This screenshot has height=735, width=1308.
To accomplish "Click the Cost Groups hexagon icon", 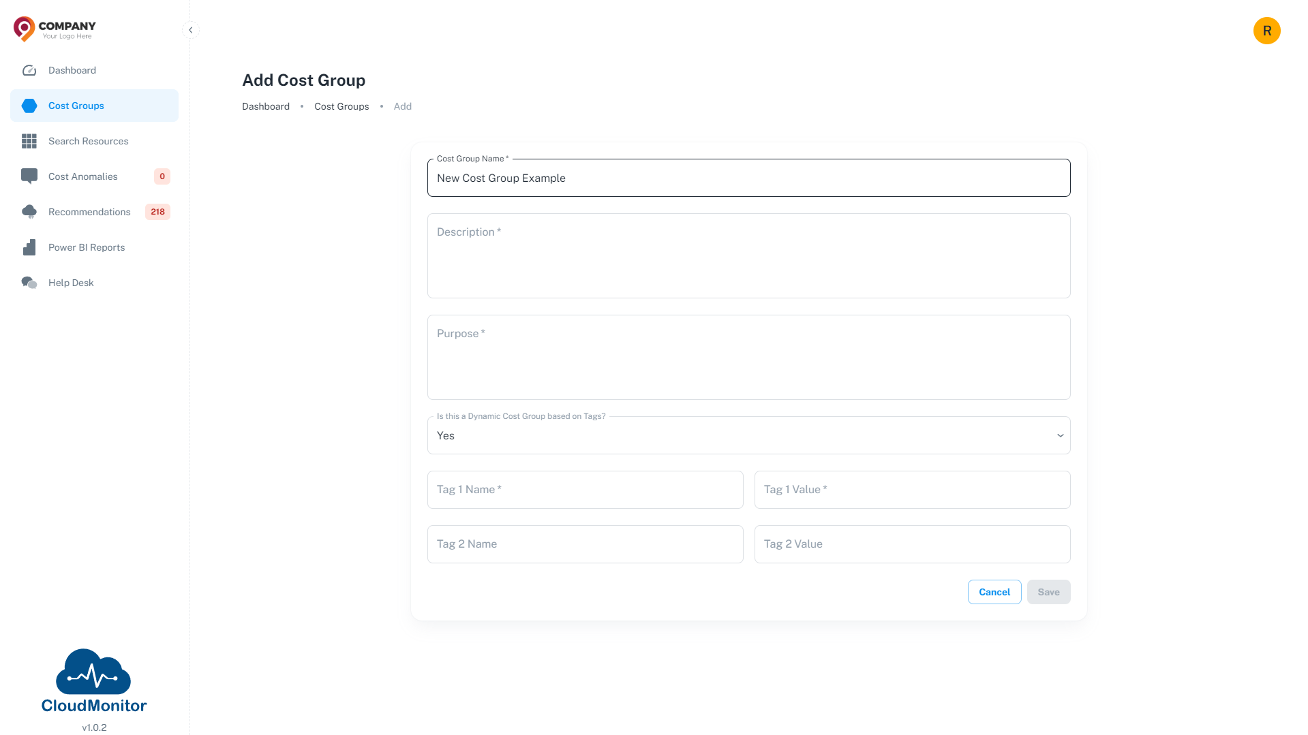I will tap(29, 106).
